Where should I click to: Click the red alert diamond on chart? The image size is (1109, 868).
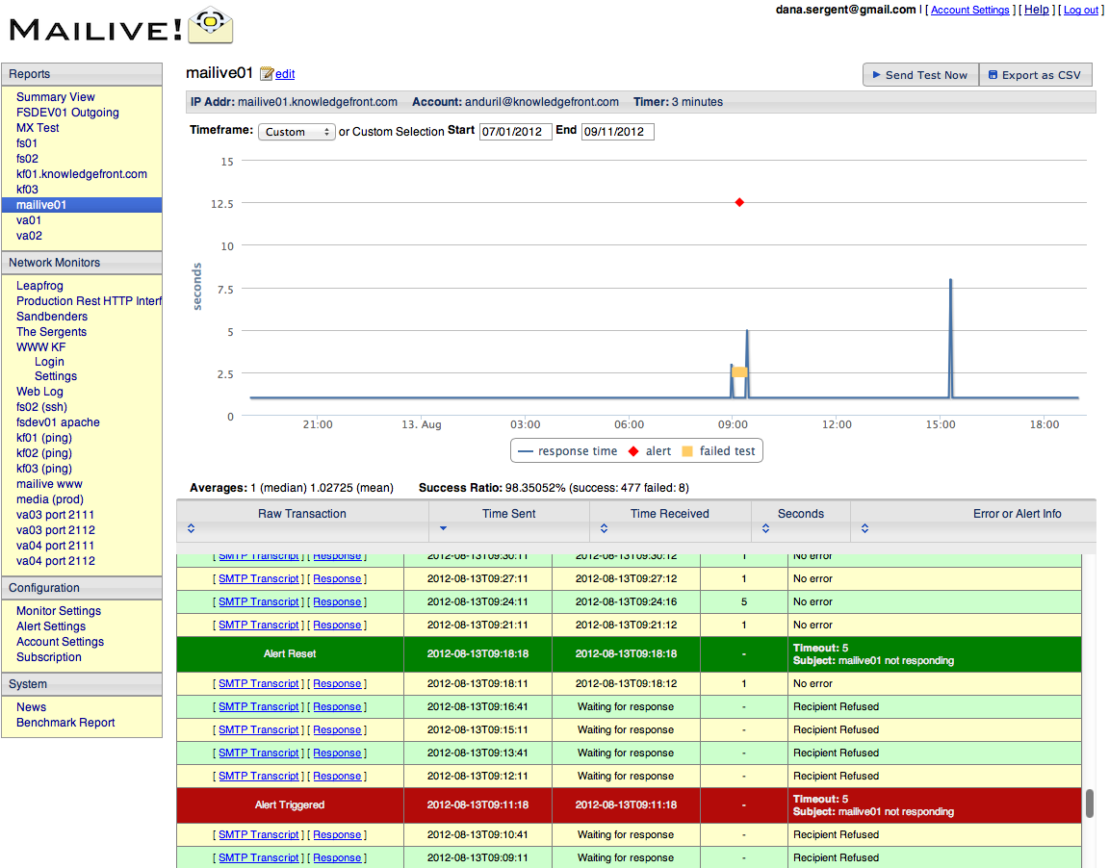coord(739,202)
